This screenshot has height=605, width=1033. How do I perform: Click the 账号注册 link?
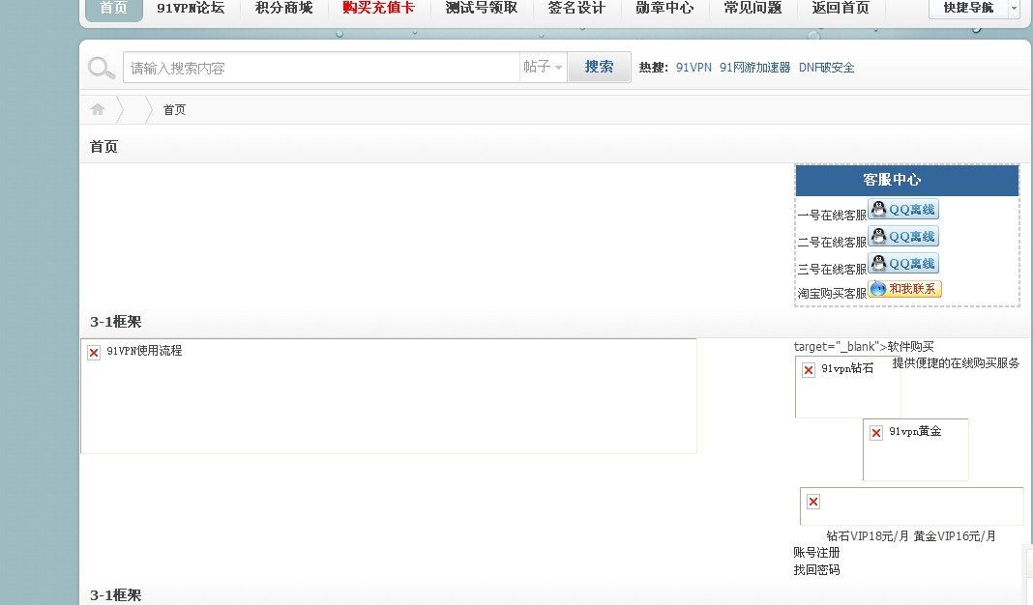pyautogui.click(x=817, y=553)
